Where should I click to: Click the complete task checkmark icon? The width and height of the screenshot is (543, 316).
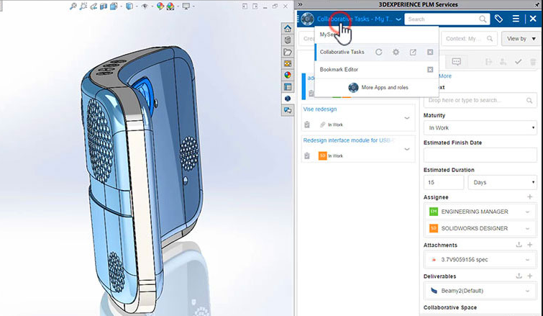518,62
